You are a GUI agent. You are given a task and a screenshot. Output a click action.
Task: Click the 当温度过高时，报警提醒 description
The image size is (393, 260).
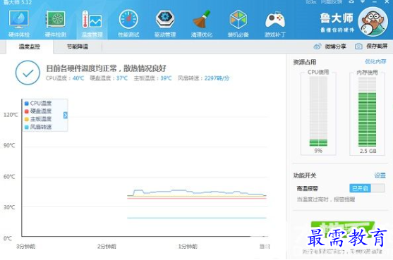tap(325, 199)
